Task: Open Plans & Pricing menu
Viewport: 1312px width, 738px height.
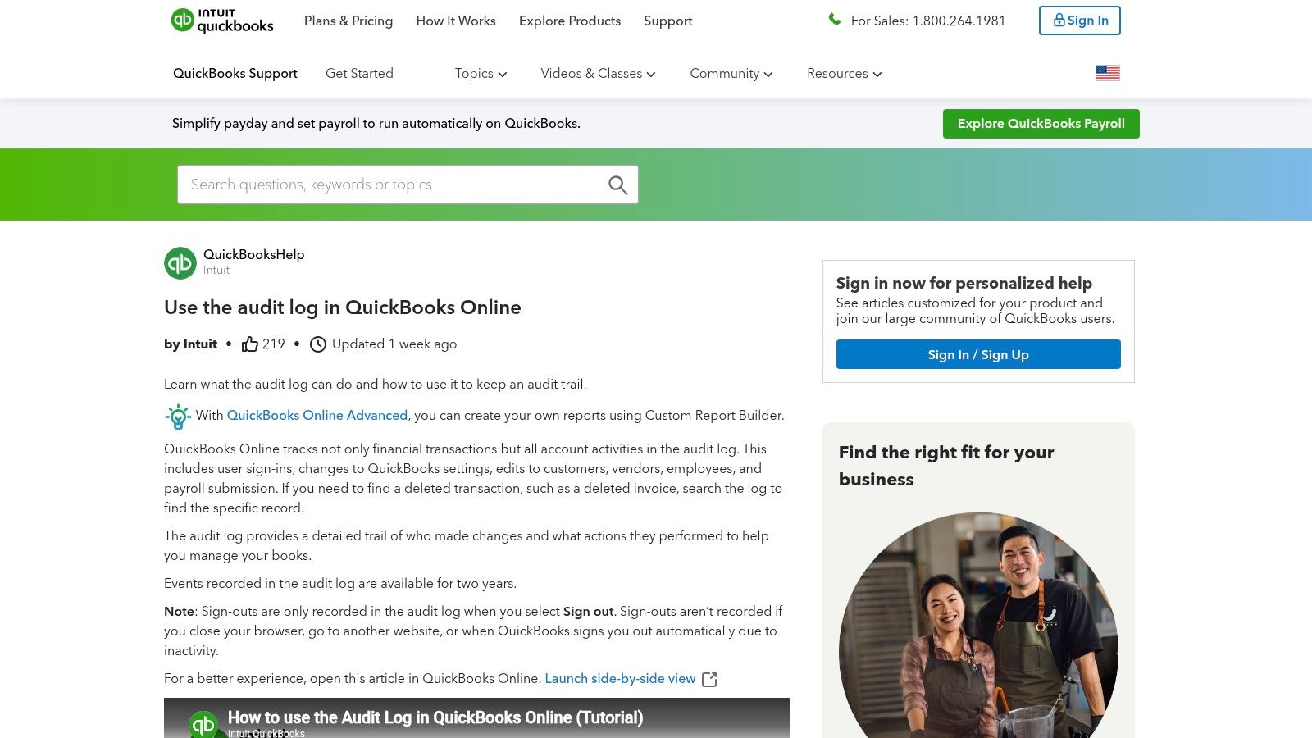Action: [348, 21]
